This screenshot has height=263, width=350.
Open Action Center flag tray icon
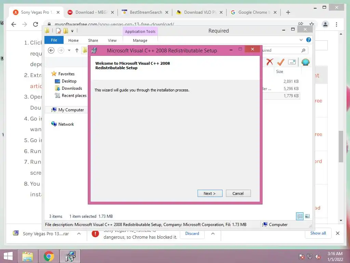click(x=301, y=257)
